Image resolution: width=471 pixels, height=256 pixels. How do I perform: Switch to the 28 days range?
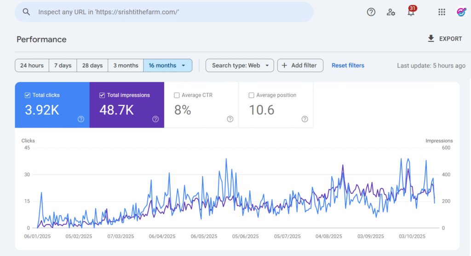[92, 65]
